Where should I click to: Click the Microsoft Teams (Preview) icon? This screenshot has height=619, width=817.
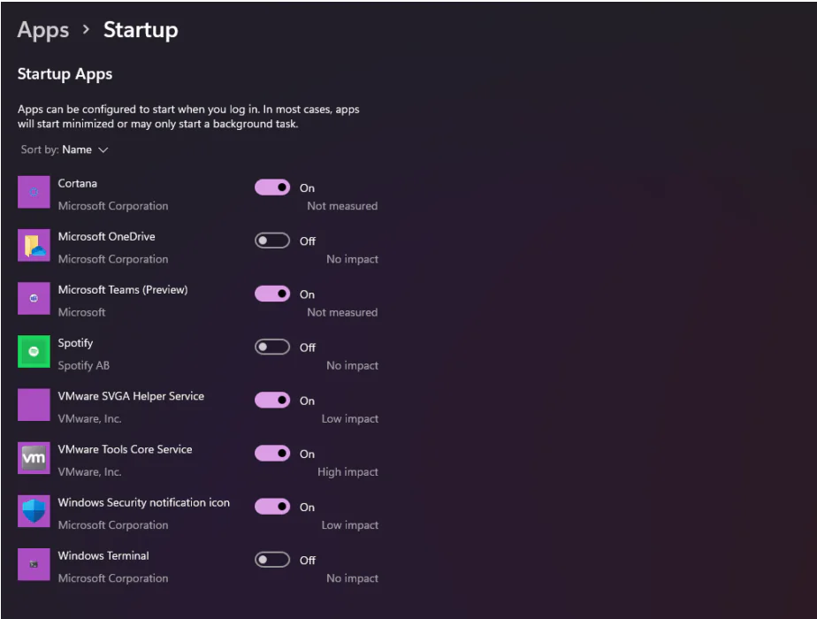click(34, 299)
